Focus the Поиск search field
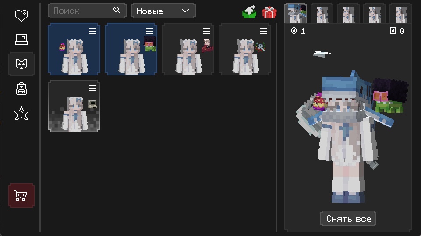The width and height of the screenshot is (421, 236). coord(87,11)
